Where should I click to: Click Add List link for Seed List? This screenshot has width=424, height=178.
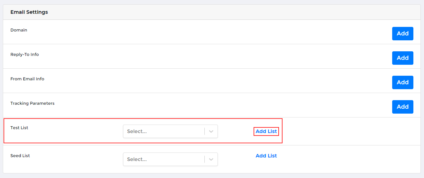click(266, 156)
